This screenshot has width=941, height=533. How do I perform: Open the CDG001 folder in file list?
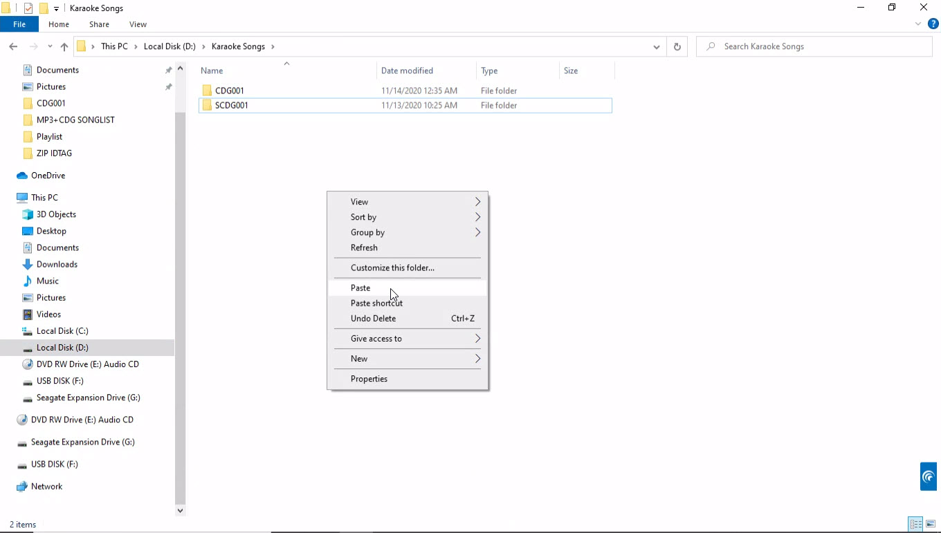tap(229, 91)
